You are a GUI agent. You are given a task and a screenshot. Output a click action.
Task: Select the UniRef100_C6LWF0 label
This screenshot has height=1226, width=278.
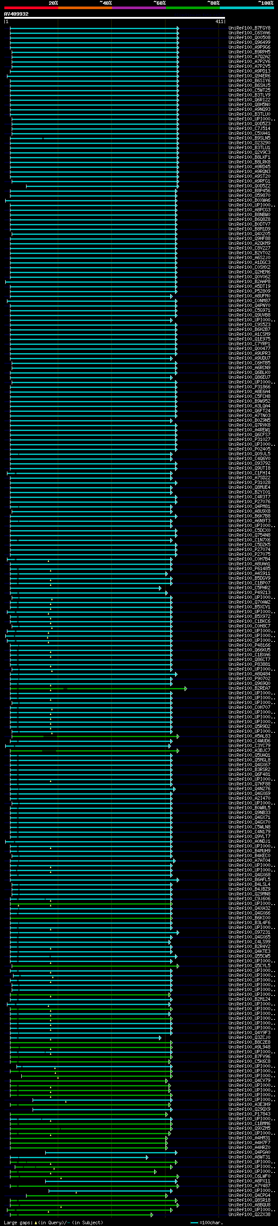pos(249,1176)
